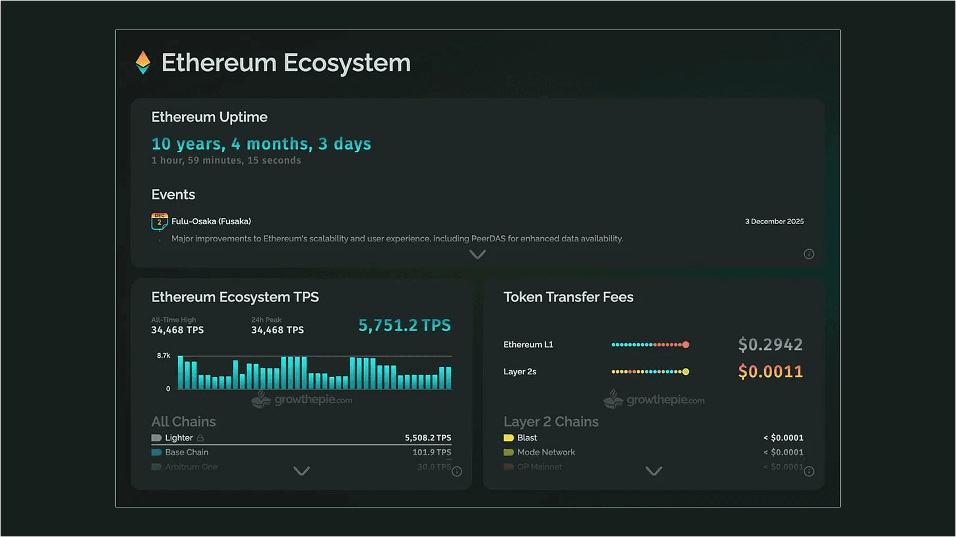Select the Lighter chain row

point(301,438)
